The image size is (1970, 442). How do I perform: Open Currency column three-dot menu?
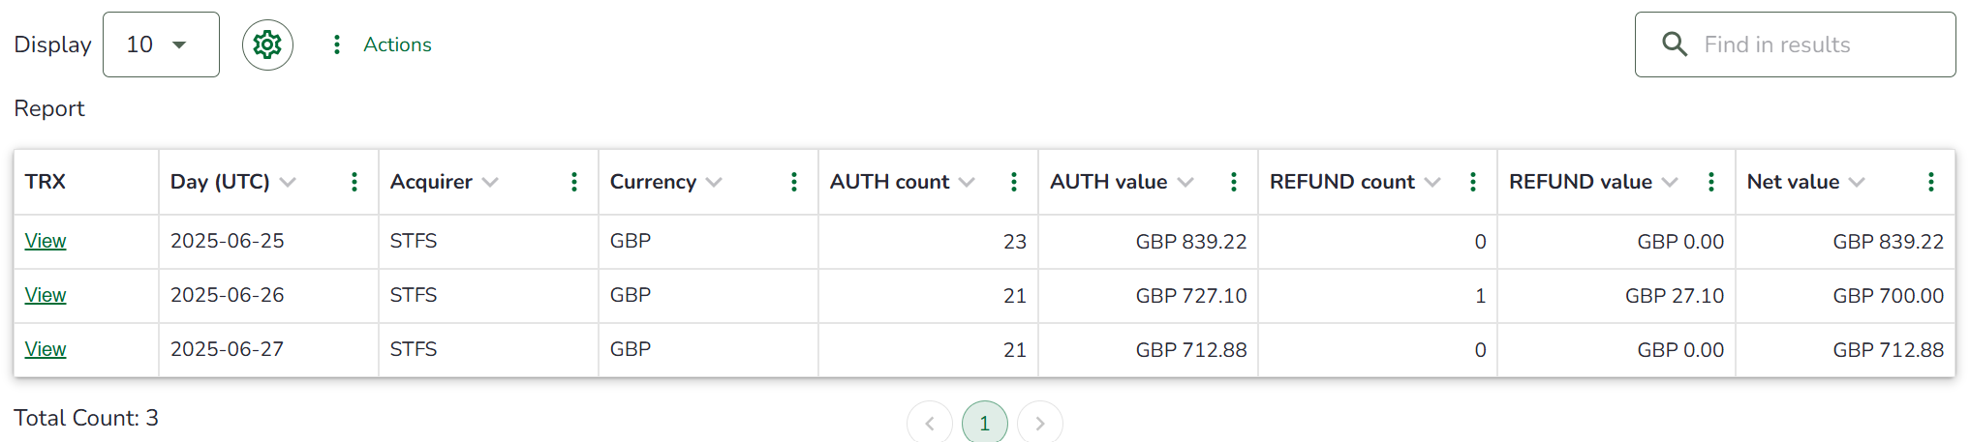click(794, 182)
